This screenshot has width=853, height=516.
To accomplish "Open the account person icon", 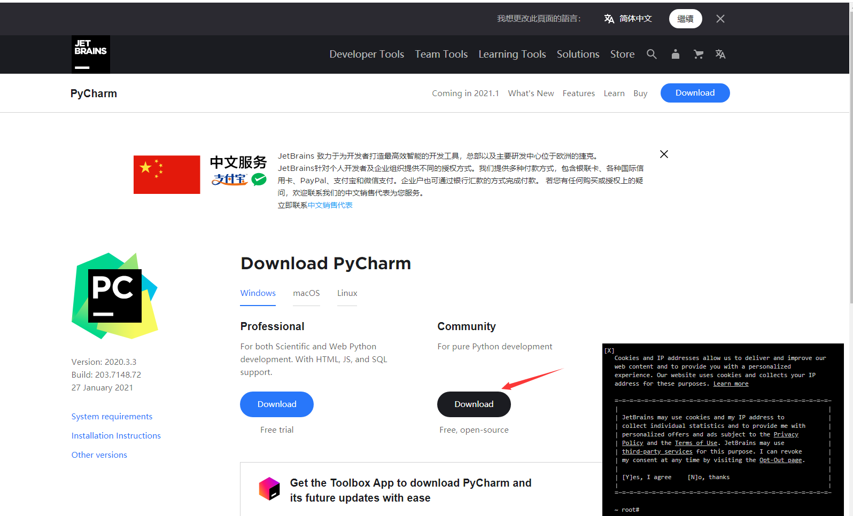I will pos(676,54).
